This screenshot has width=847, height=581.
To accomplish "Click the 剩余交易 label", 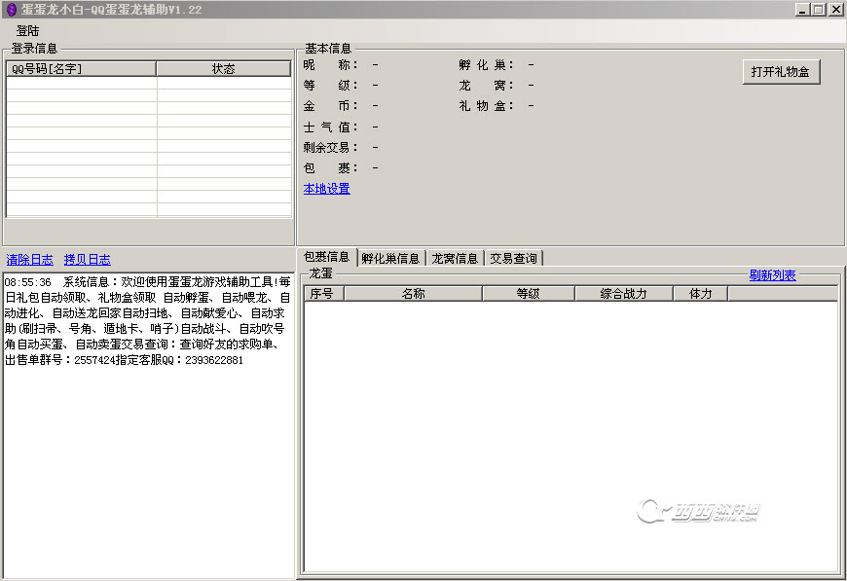I will pyautogui.click(x=331, y=147).
